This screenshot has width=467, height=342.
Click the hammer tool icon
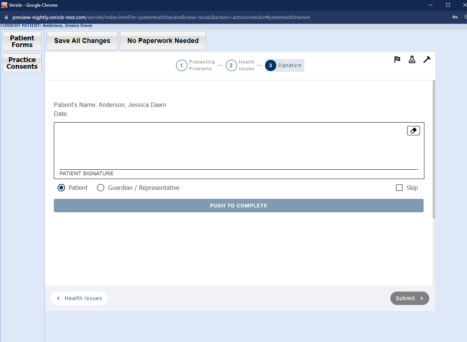pos(427,59)
